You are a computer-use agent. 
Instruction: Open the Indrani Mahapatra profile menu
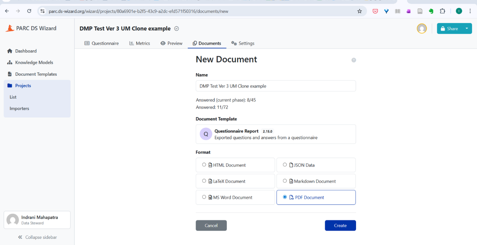37,220
